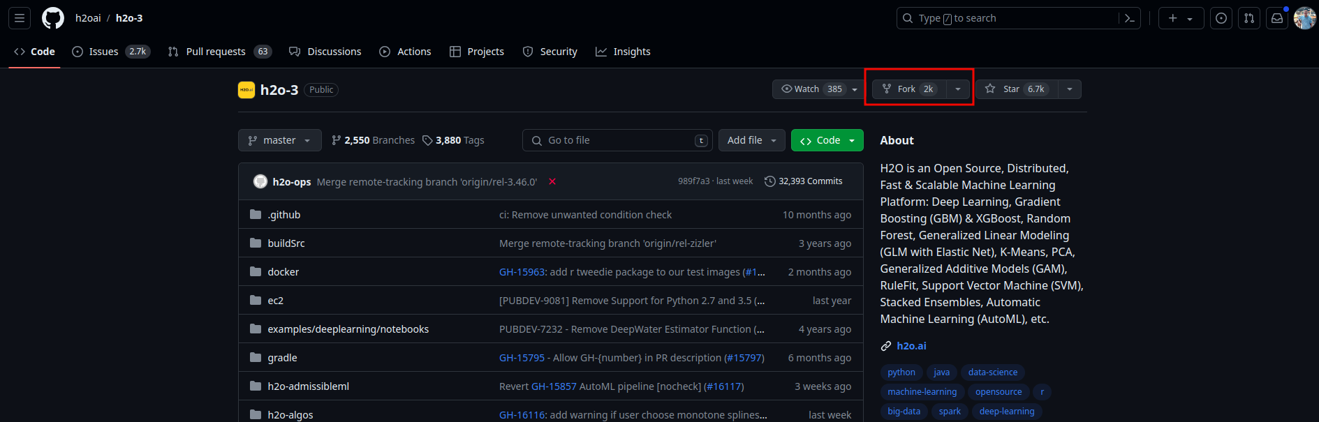Open the h2o.ai website link
This screenshot has width=1319, height=422.
[911, 346]
